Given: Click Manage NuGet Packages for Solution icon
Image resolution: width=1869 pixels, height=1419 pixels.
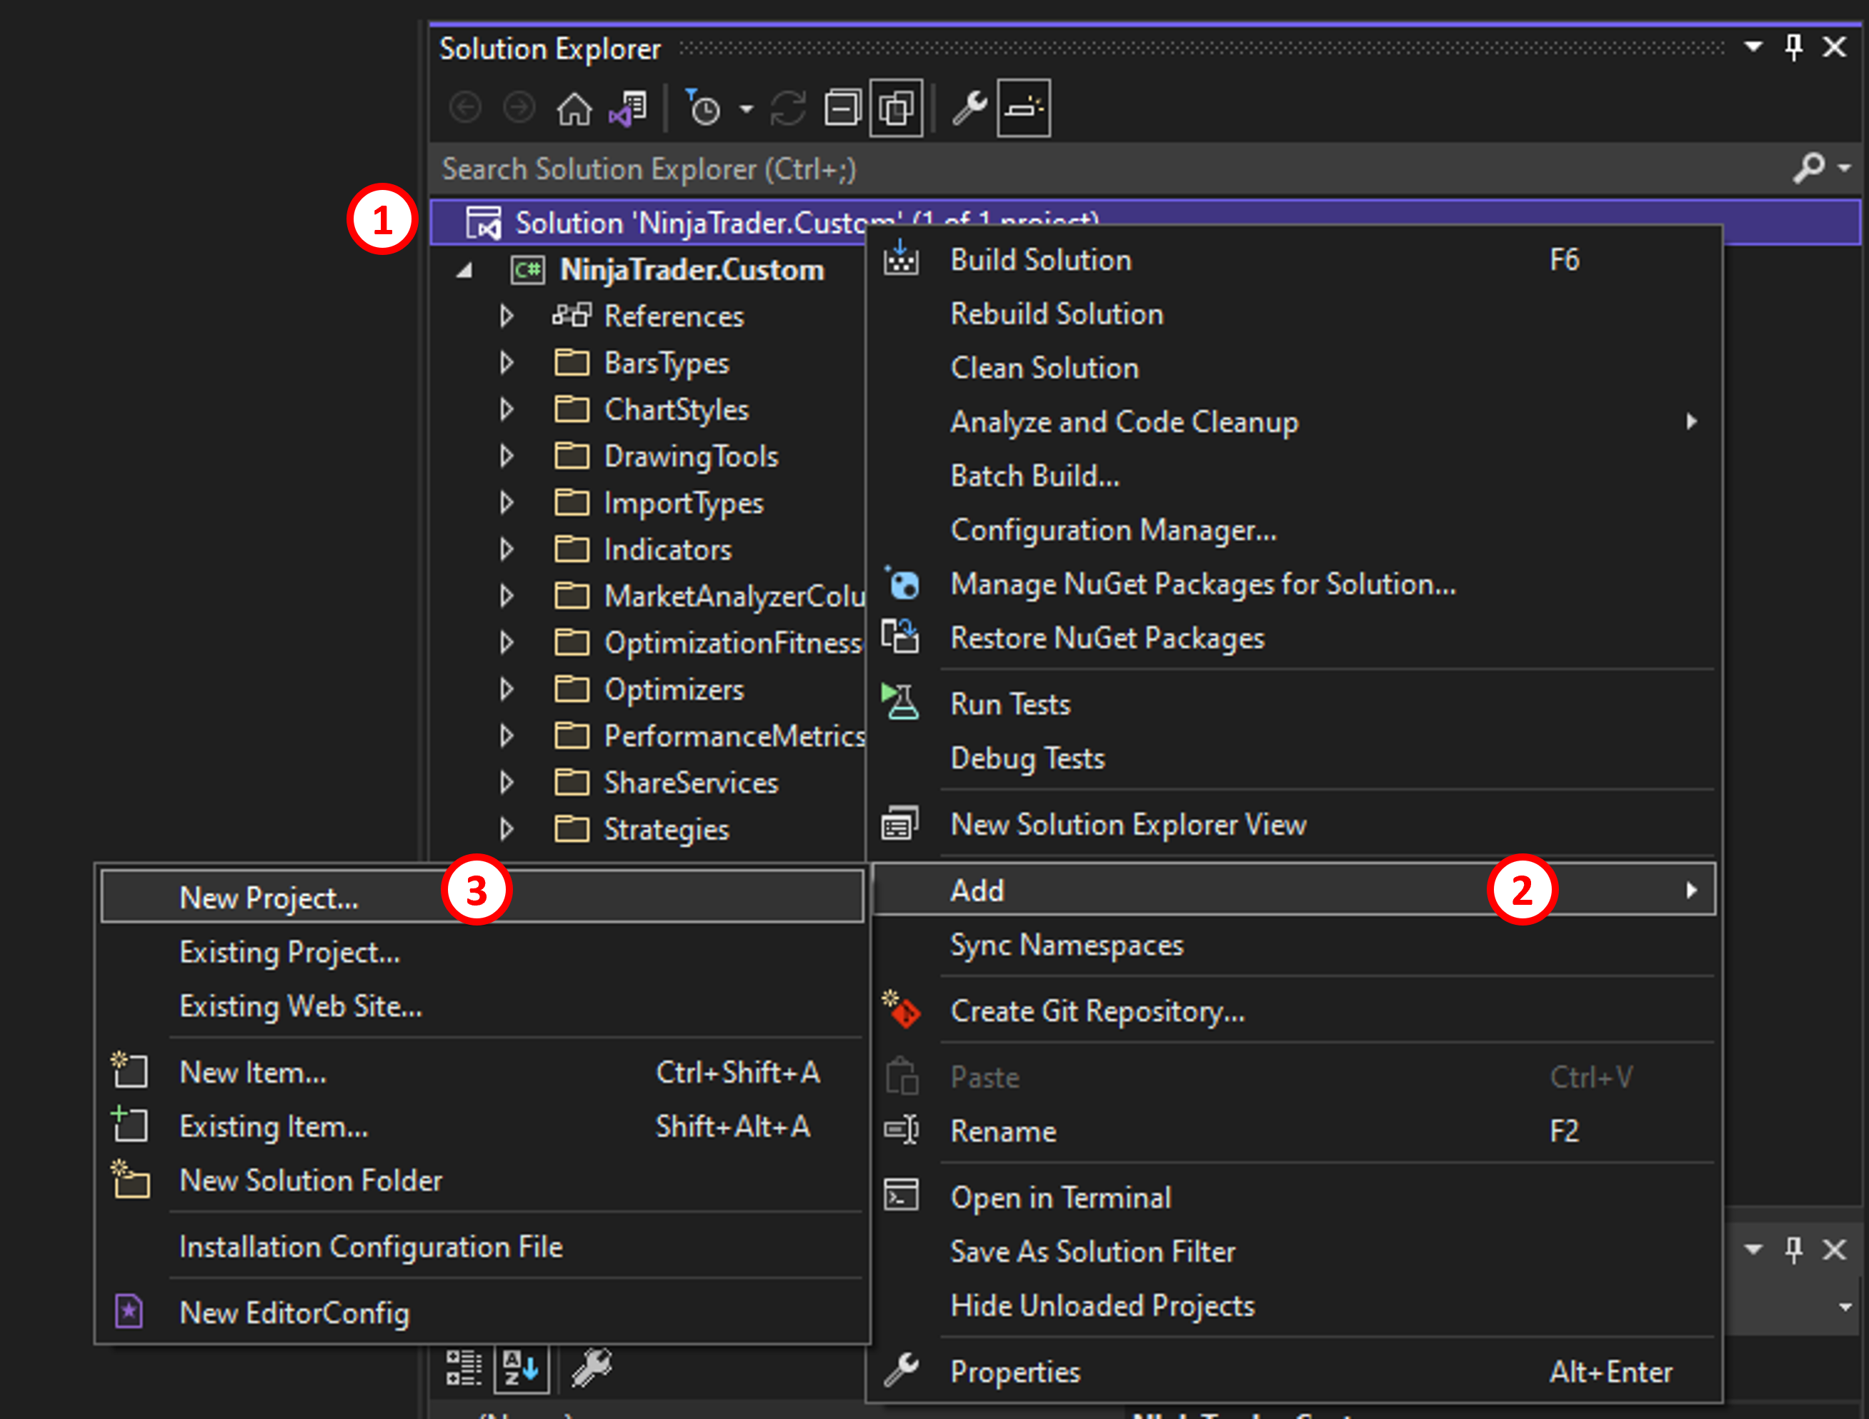Looking at the screenshot, I should tap(902, 583).
